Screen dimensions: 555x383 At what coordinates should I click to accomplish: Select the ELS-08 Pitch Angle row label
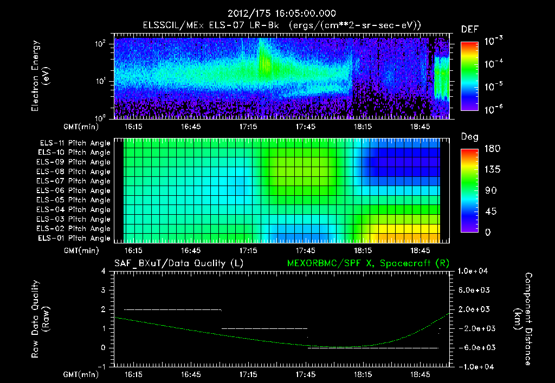tap(74, 171)
